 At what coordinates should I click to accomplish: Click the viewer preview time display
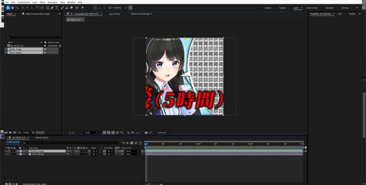(x=161, y=132)
